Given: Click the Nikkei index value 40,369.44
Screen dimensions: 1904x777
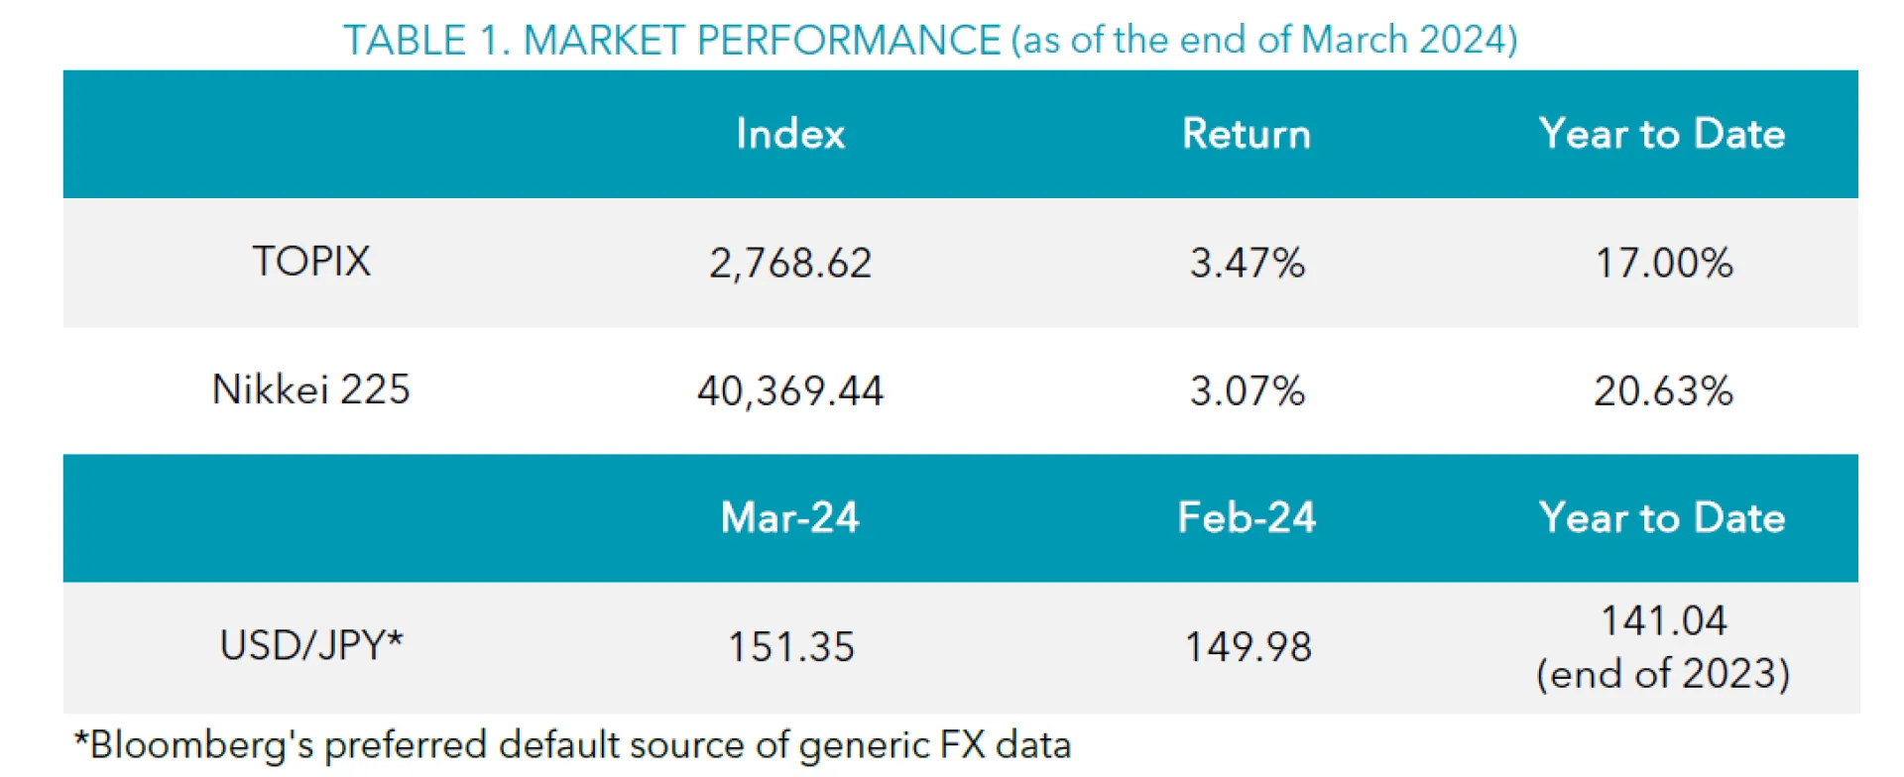Looking at the screenshot, I should pos(790,391).
